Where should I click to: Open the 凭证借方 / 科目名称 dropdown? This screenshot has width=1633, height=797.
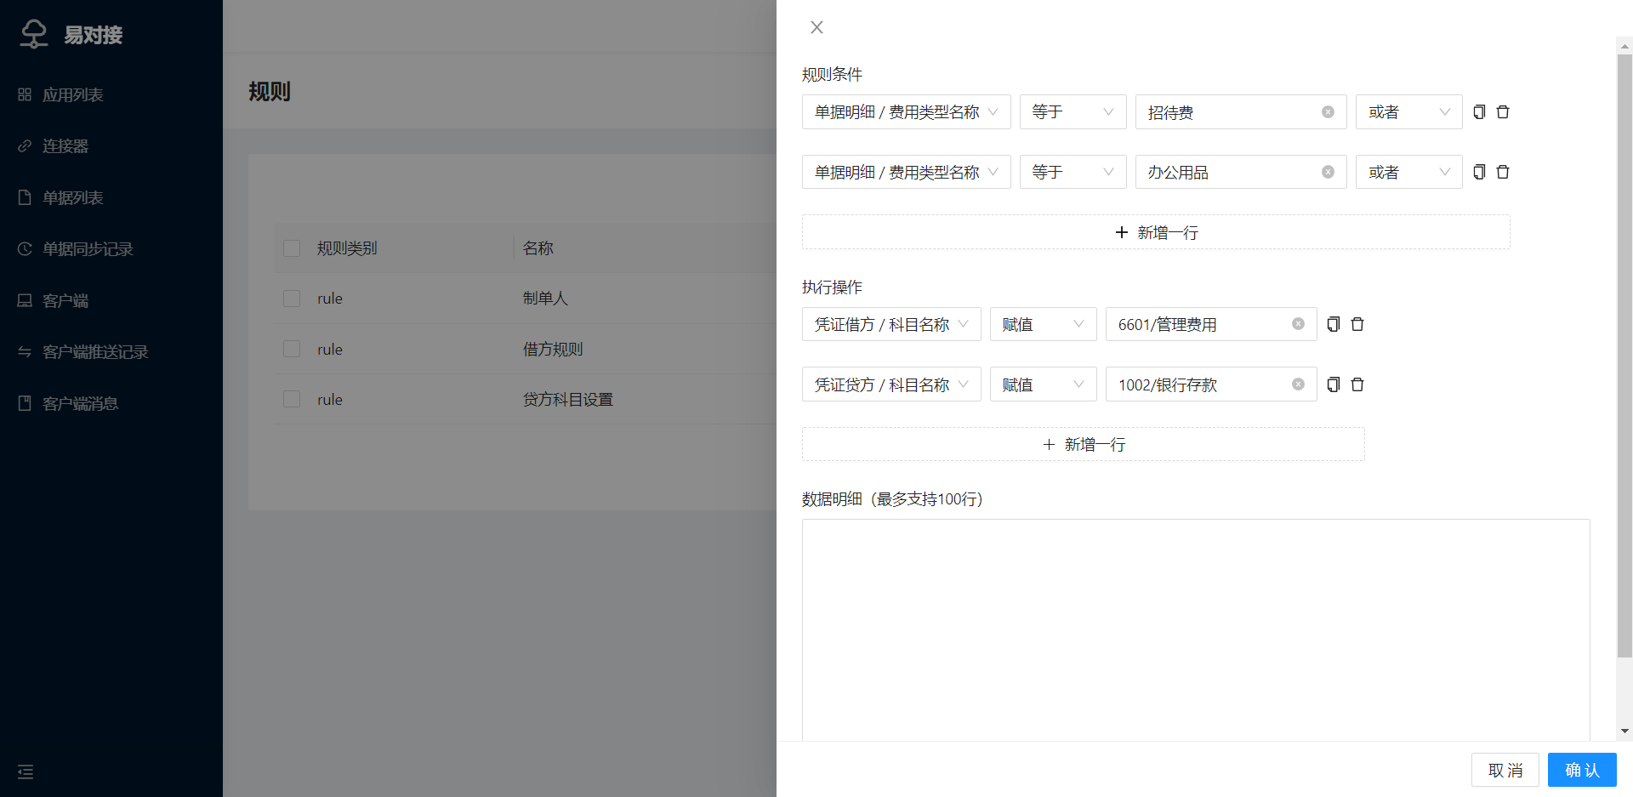[890, 324]
